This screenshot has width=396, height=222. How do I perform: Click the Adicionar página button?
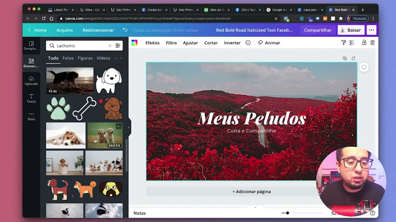pyautogui.click(x=252, y=191)
